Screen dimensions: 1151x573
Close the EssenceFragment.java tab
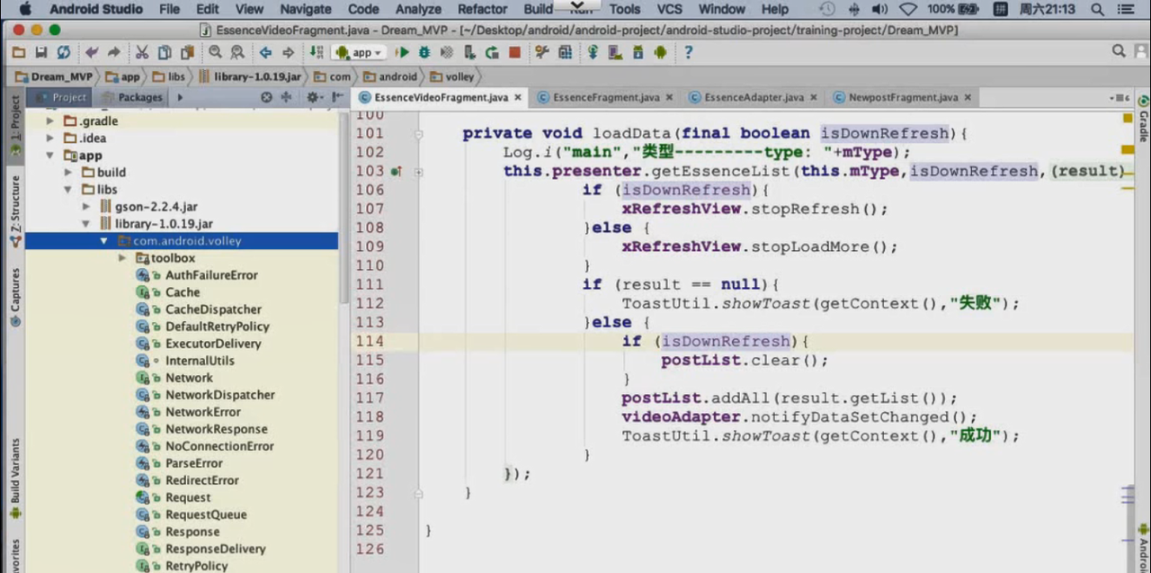(x=669, y=97)
